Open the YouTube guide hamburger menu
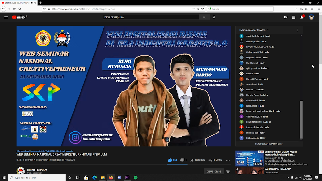This screenshot has height=181, width=322. tap(6, 17)
